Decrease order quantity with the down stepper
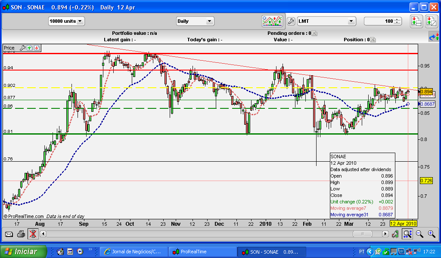 point(397,23)
